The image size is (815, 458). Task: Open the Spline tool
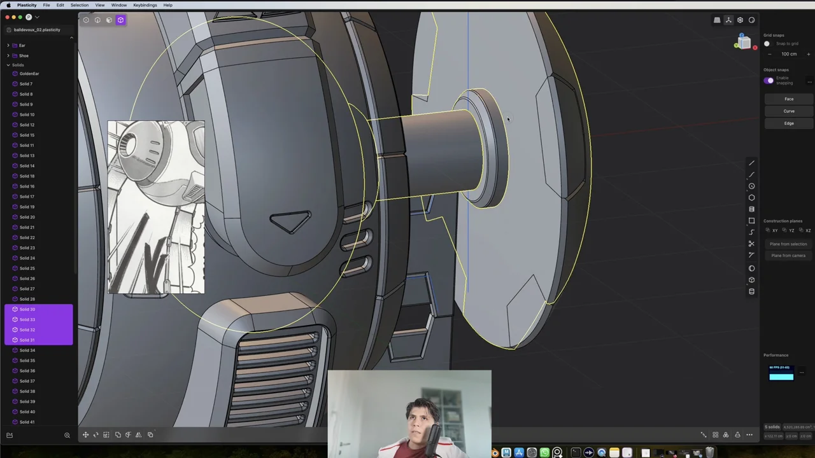click(x=751, y=232)
